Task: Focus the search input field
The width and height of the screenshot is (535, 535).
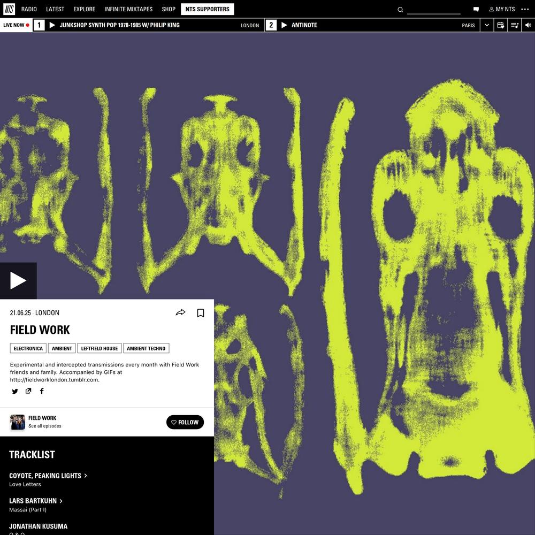Action: 434,10
